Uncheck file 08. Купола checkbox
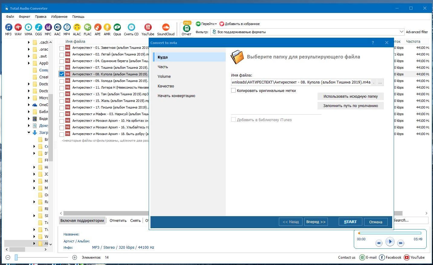 coord(62,74)
